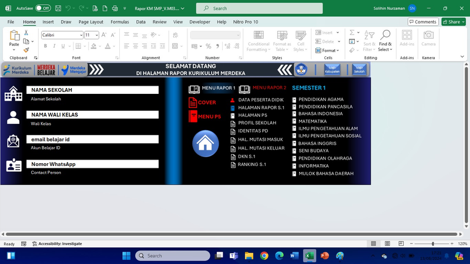
Task: Open Find & Select dropdown
Action: pyautogui.click(x=385, y=41)
